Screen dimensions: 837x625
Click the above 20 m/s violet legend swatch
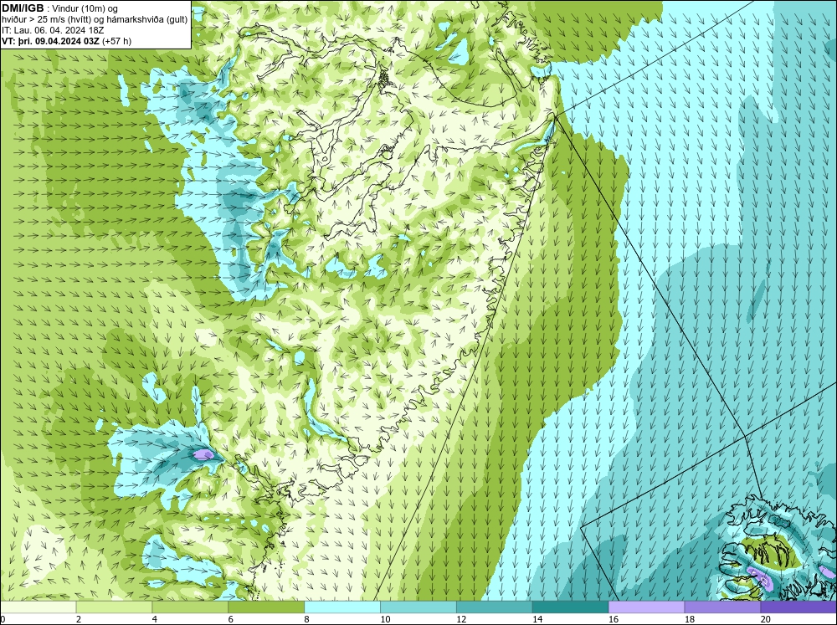pyautogui.click(x=798, y=607)
